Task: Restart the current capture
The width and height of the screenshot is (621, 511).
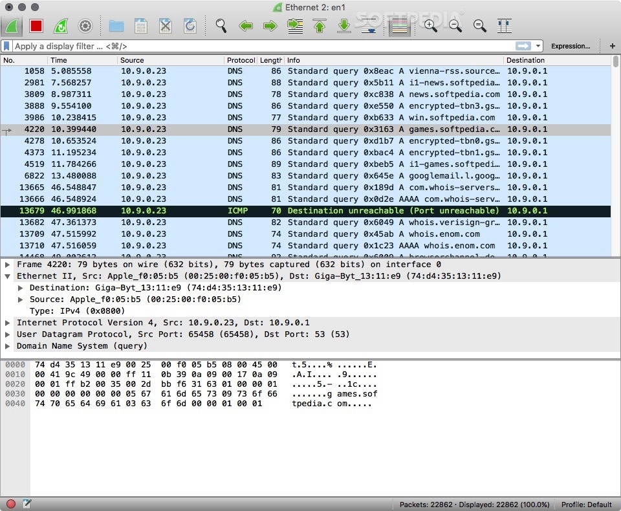Action: [61, 26]
